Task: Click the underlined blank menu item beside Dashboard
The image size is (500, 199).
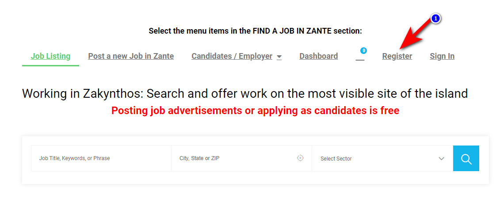Action: (x=360, y=57)
